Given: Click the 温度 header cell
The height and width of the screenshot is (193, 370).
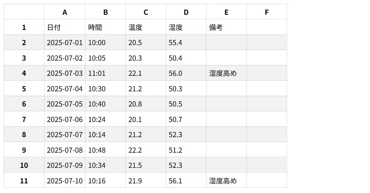Looking at the screenshot, I should (x=145, y=27).
